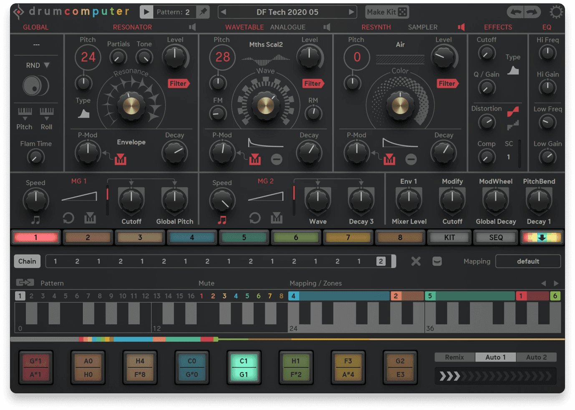Image resolution: width=575 pixels, height=410 pixels.
Task: Mute the Sampler section speaker icon
Action: tap(461, 27)
